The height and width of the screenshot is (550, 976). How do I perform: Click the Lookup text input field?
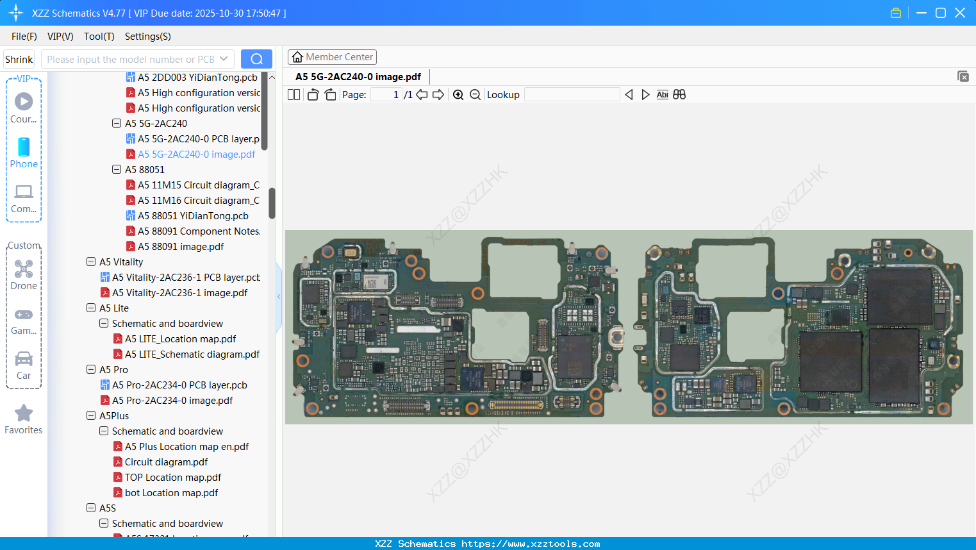(x=572, y=95)
